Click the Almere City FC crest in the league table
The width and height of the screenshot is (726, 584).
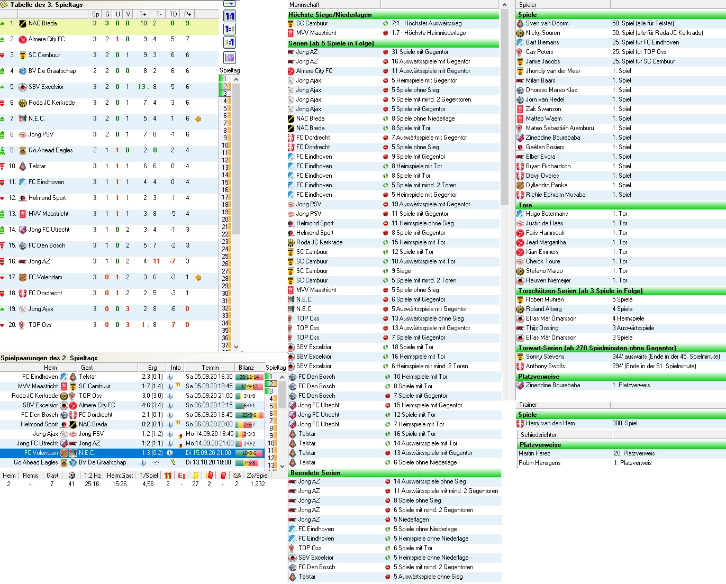[23, 39]
